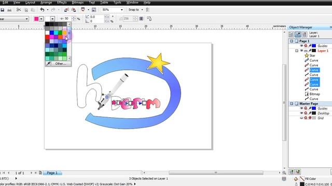
Task: Click the Paste icon
Action: (33, 10)
